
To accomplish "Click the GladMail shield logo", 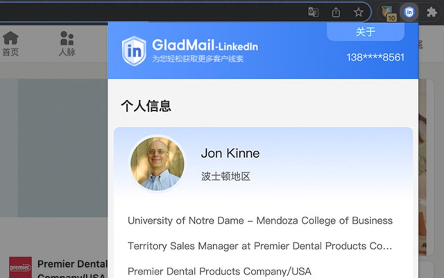I will click(134, 51).
